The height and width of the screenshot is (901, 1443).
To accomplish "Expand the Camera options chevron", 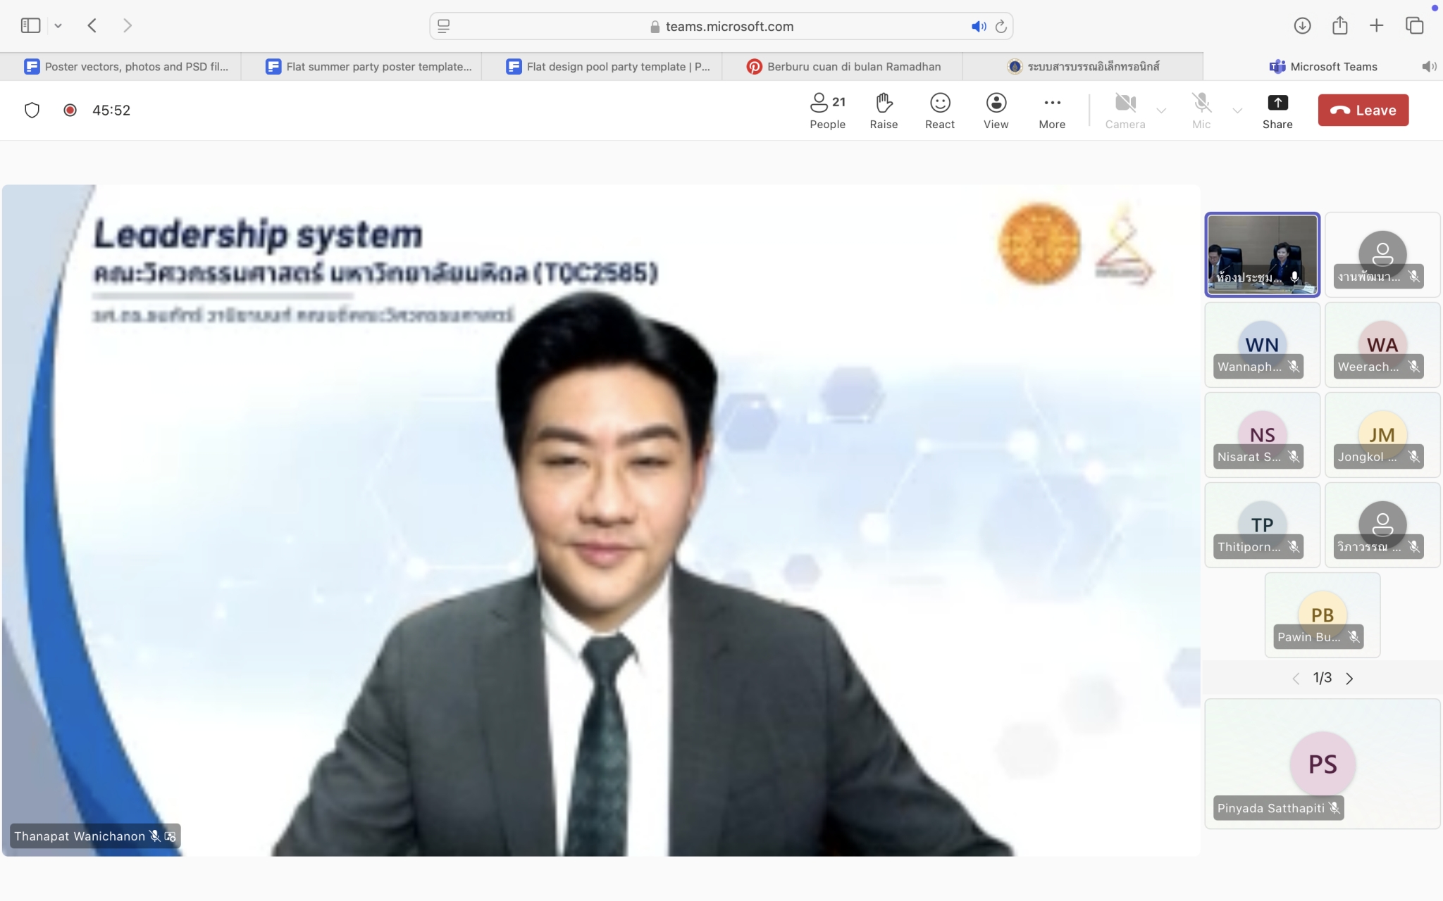I will pos(1161,111).
